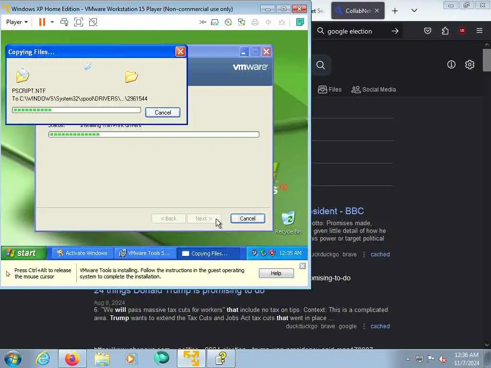Image resolution: width=491 pixels, height=368 pixels.
Task: Open the green message log note icon
Action: [300, 22]
